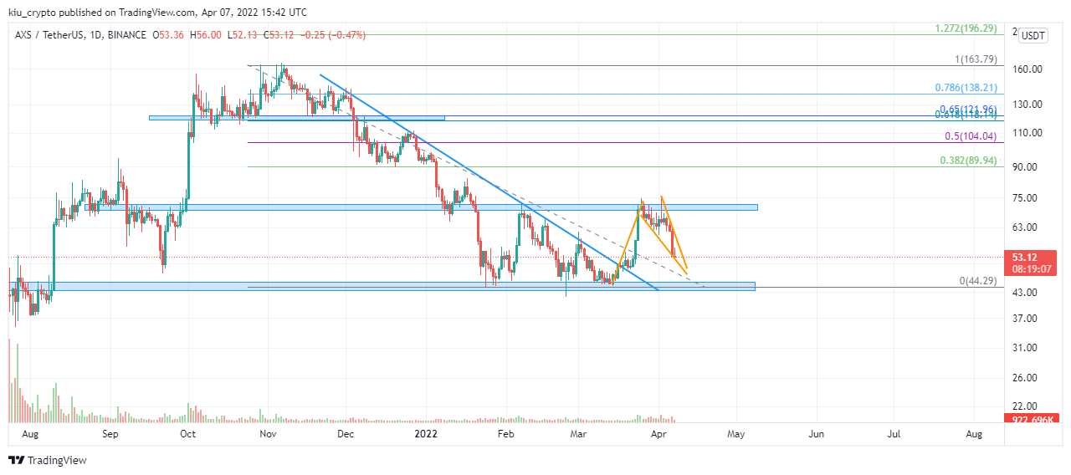
Task: Select the blue descending trendline drawing
Action: pyautogui.click(x=489, y=182)
